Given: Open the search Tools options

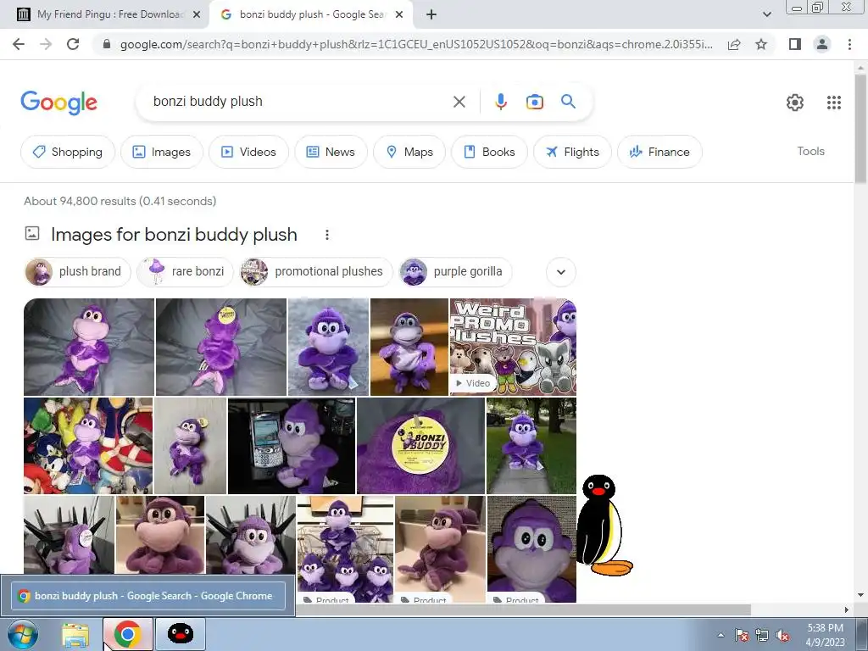Looking at the screenshot, I should coord(810,151).
